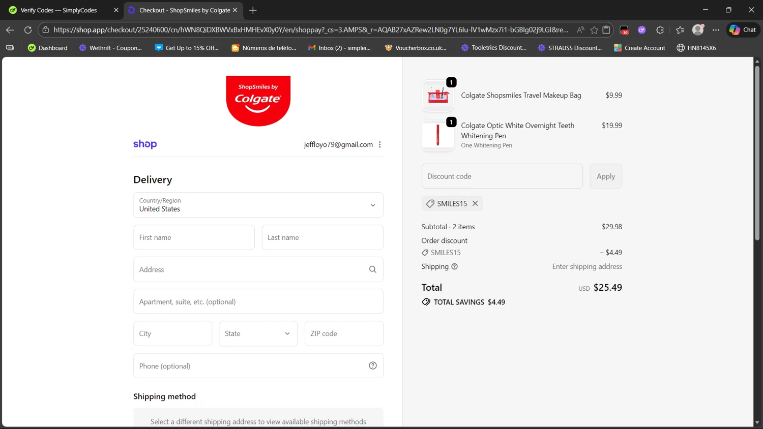The height and width of the screenshot is (429, 763).
Task: Open the clipboard icon in the address bar
Action: (x=606, y=30)
